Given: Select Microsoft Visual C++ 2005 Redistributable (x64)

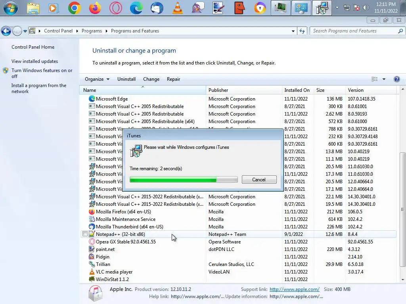Looking at the screenshot, I should click(x=238, y=121).
